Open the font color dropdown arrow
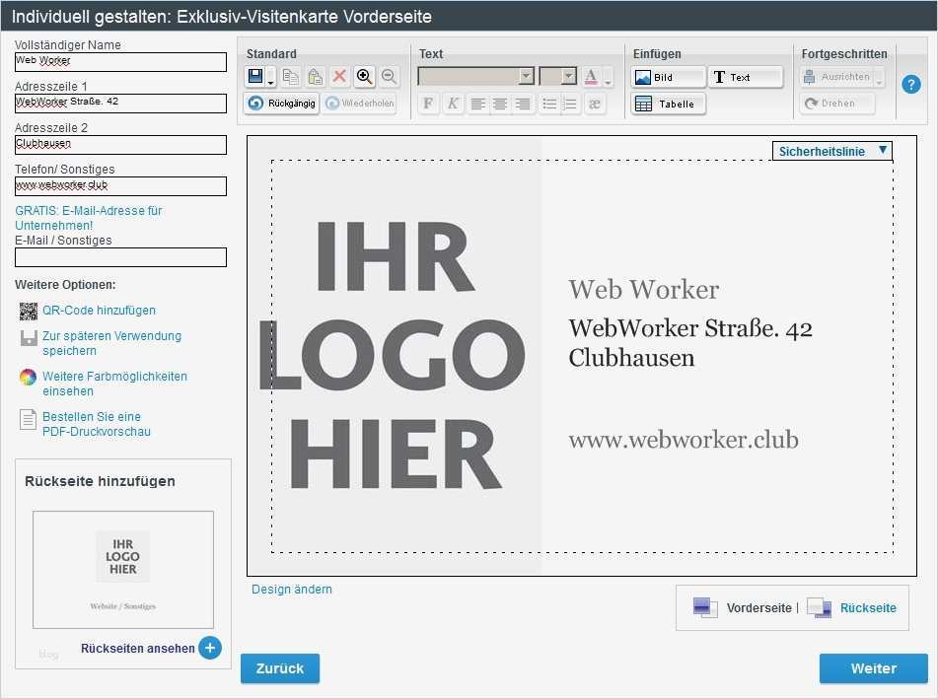This screenshot has height=699, width=938. 608,77
